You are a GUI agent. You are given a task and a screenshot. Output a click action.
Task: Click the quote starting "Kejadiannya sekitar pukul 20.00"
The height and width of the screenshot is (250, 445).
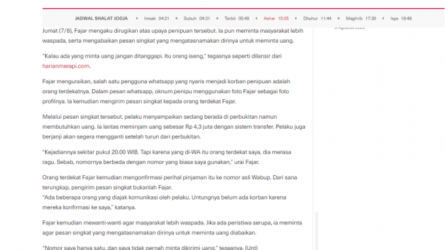point(167,157)
